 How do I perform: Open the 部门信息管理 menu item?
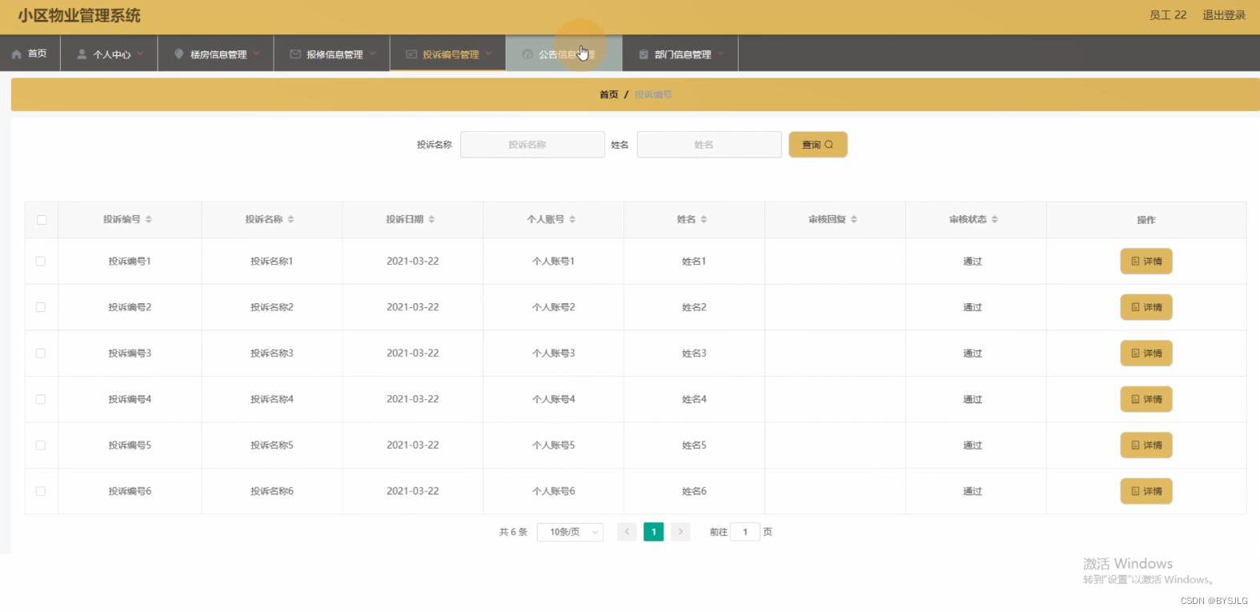coord(680,54)
